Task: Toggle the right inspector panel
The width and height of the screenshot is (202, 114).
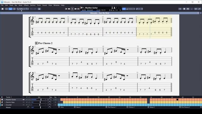Action: pos(14,9)
